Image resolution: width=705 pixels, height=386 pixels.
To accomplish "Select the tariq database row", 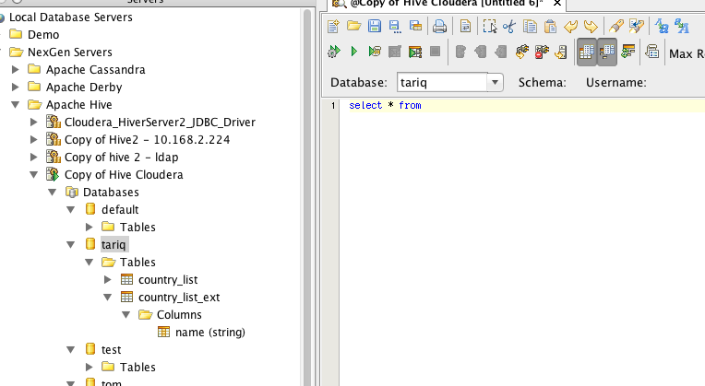I will pyautogui.click(x=114, y=245).
